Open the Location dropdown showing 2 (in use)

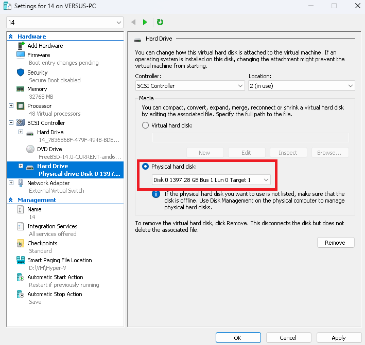tap(301, 86)
